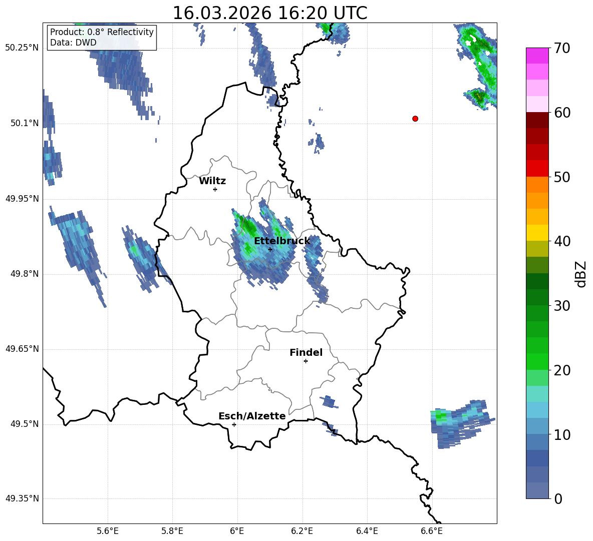Click the 6.2°E longitude label

(x=302, y=531)
